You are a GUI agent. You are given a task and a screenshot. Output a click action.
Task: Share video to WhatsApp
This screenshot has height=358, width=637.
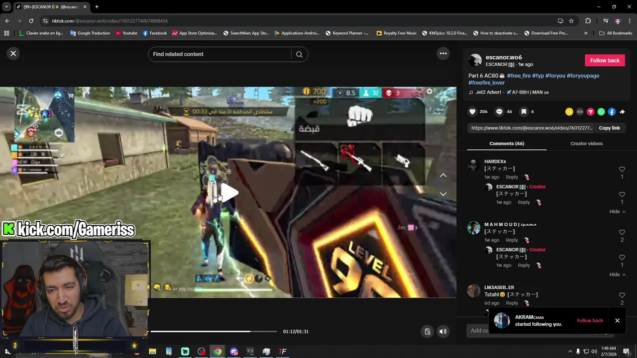click(601, 112)
